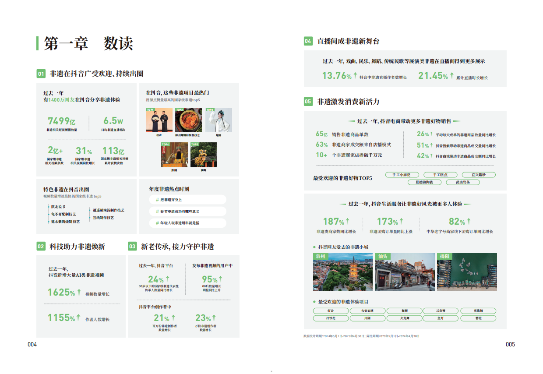Click the 24% statistic
Viewport: 543px width, 374px height.
click(x=159, y=279)
